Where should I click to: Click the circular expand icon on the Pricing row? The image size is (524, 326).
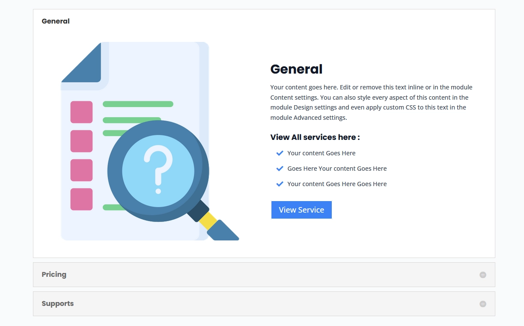point(482,274)
